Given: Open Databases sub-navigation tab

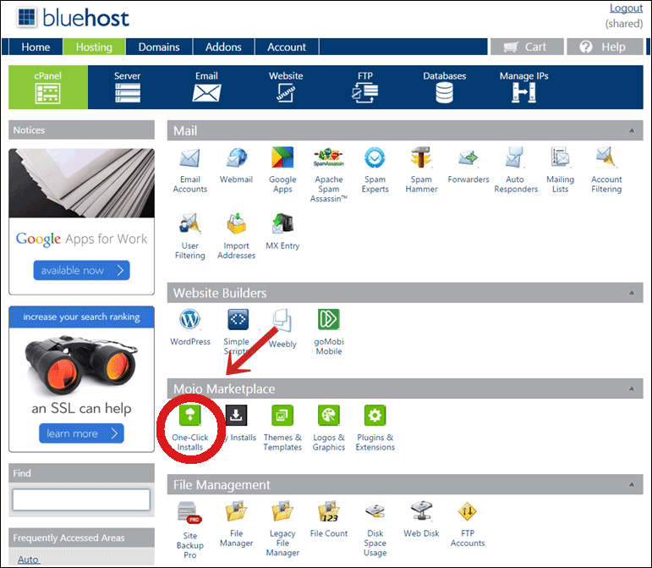Looking at the screenshot, I should [445, 87].
